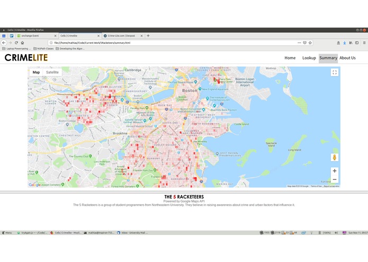Image resolution: width=368 pixels, height=262 pixels.
Task: Close the Crime-Lite.com Devpost tab
Action: [x=141, y=36]
